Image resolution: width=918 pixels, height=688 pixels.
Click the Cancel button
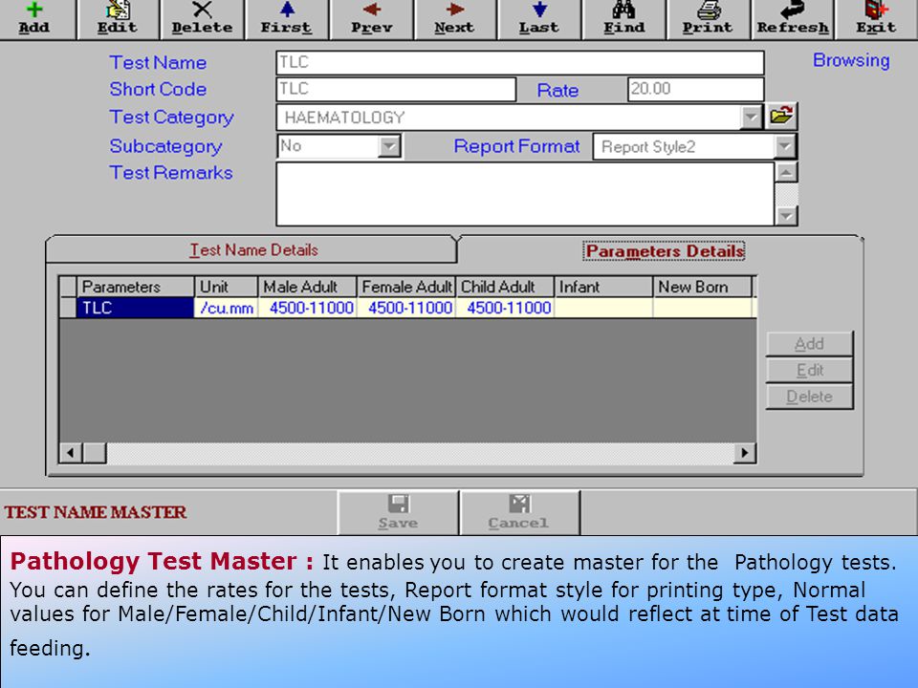(x=519, y=512)
